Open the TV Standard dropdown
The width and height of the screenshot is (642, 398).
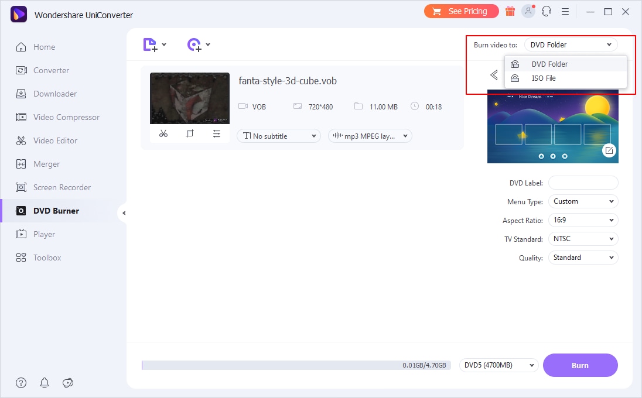(583, 239)
